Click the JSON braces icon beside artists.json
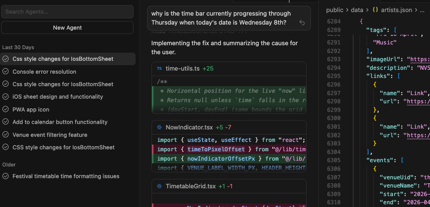The image size is (430, 207). [x=375, y=10]
